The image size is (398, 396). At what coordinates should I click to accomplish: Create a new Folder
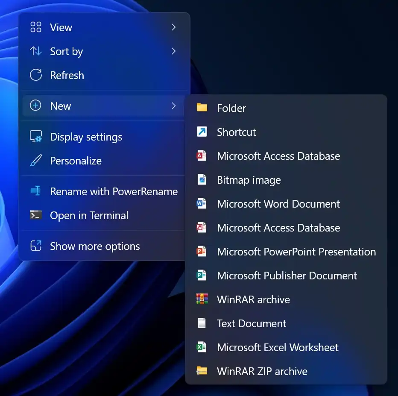pyautogui.click(x=286, y=108)
